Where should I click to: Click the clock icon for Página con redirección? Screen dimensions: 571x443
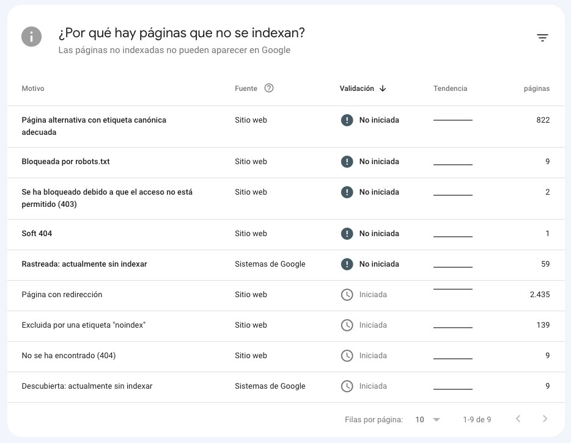[x=347, y=294]
